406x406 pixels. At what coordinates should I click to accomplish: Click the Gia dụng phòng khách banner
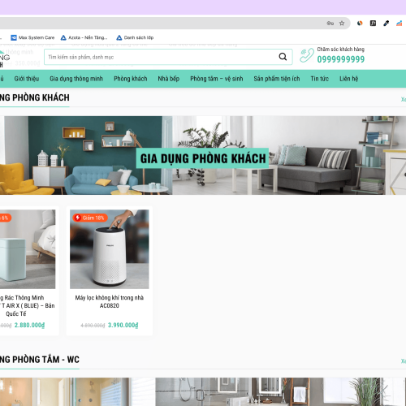coord(203,155)
